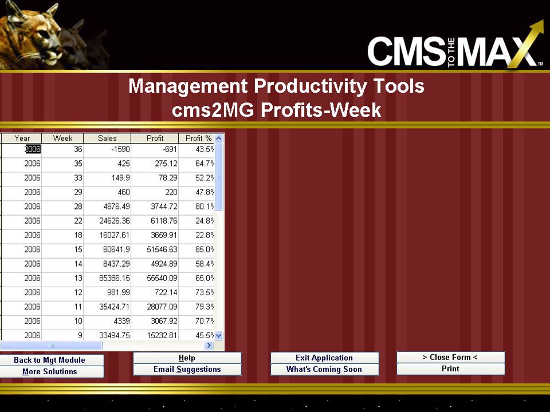The width and height of the screenshot is (550, 412).
Task: Select Sales value 8437.29
Action: 107,264
